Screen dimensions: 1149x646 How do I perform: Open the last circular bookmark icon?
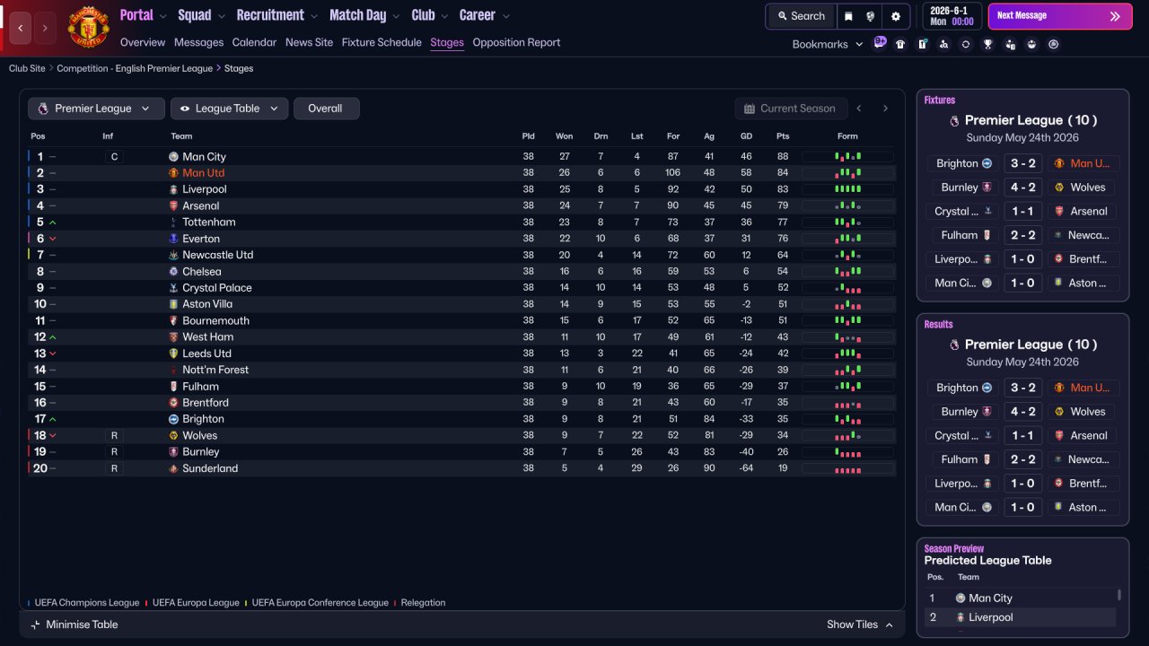click(1054, 44)
